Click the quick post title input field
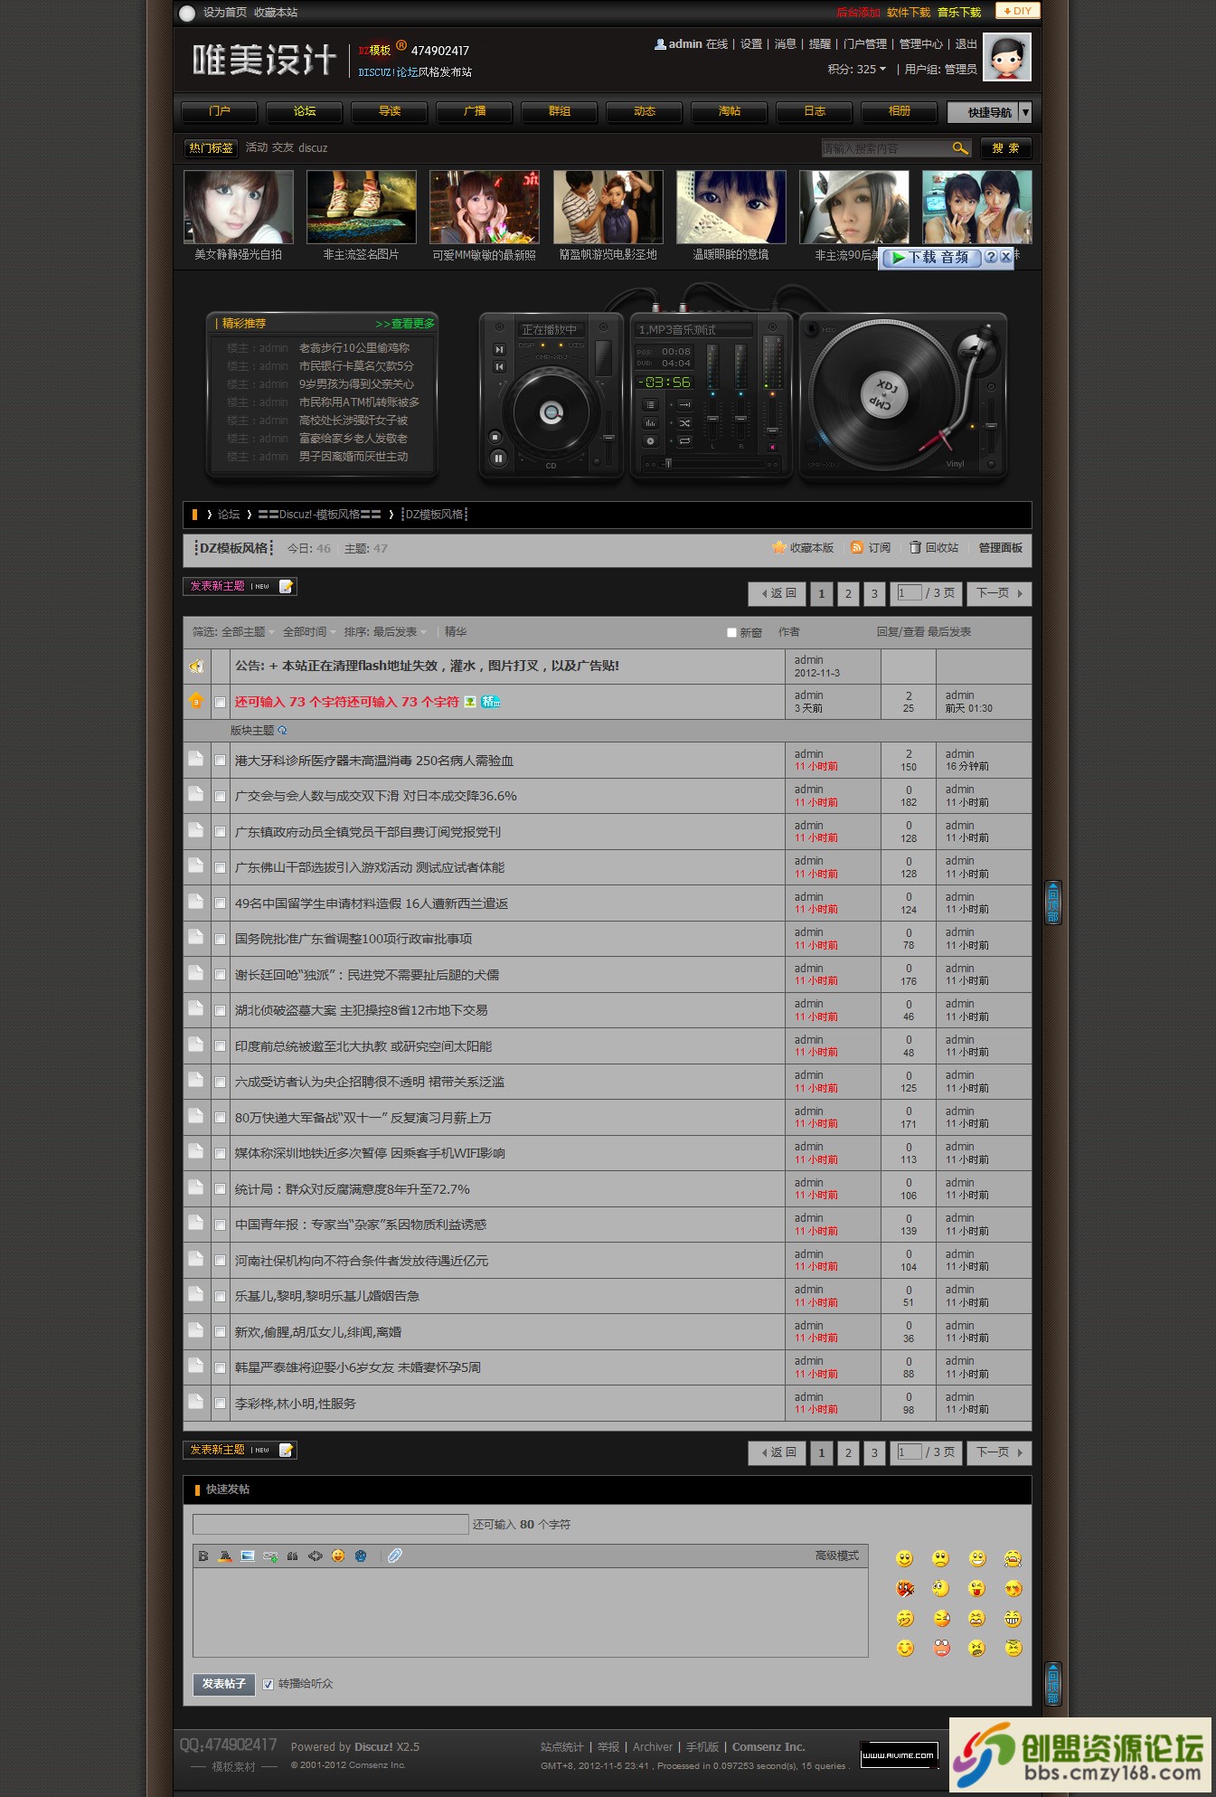The width and height of the screenshot is (1216, 1797). coord(330,1524)
